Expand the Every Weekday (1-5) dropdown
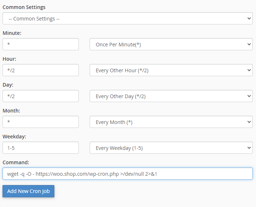 171,148
